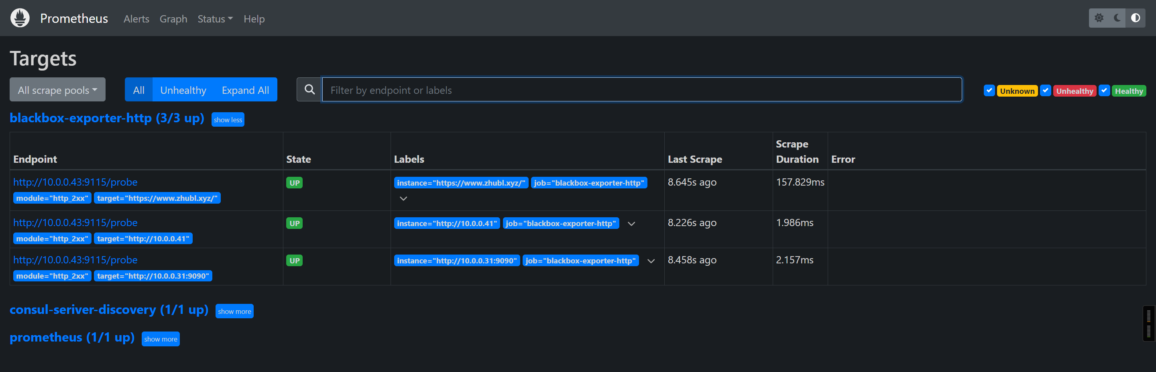Open prometheus (1/1 up) heading link

tap(72, 337)
